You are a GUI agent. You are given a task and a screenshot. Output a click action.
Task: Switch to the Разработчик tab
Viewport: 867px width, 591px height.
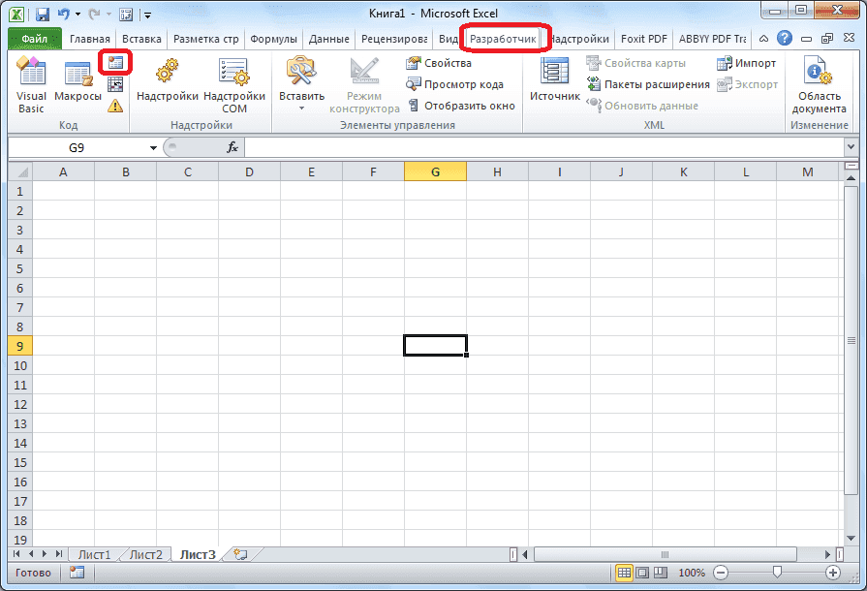503,39
